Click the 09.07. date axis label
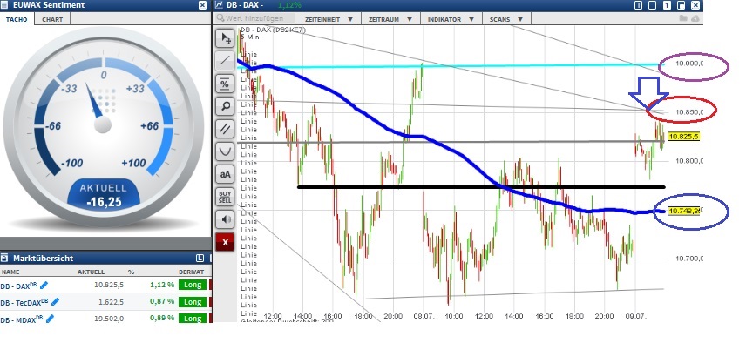Image resolution: width=746 pixels, height=343 pixels. point(634,316)
